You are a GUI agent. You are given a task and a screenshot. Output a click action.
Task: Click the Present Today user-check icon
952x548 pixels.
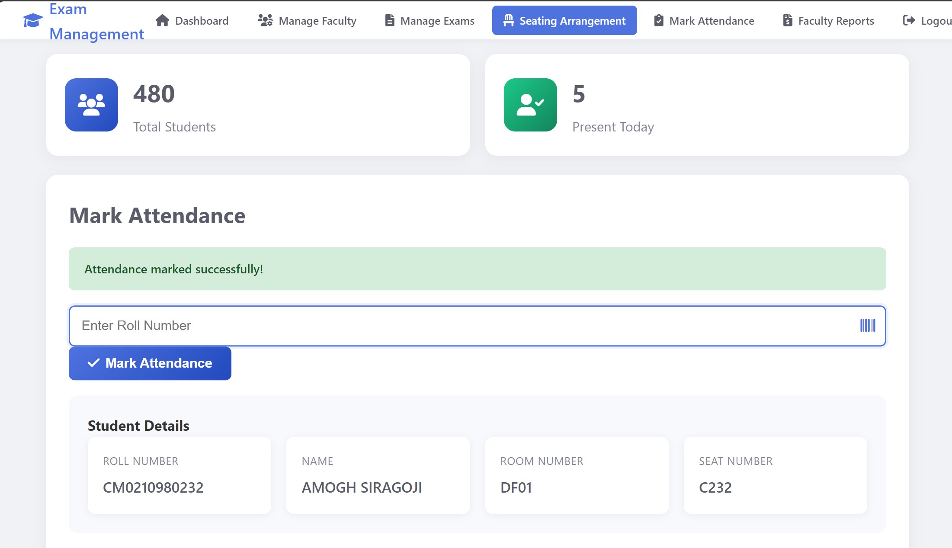coord(530,105)
